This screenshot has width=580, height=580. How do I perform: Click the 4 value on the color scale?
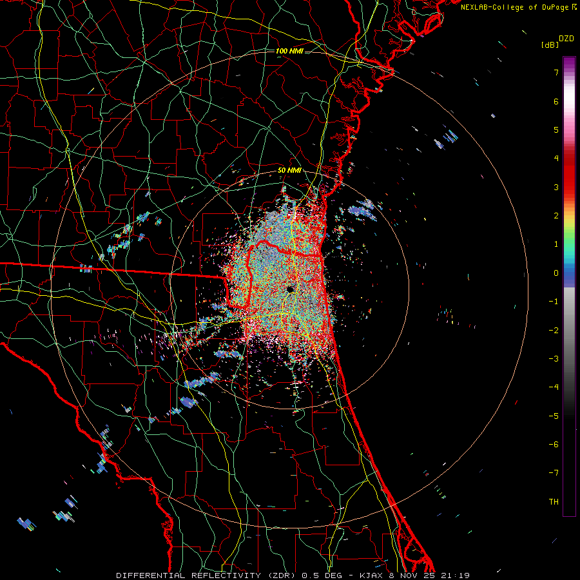point(556,159)
